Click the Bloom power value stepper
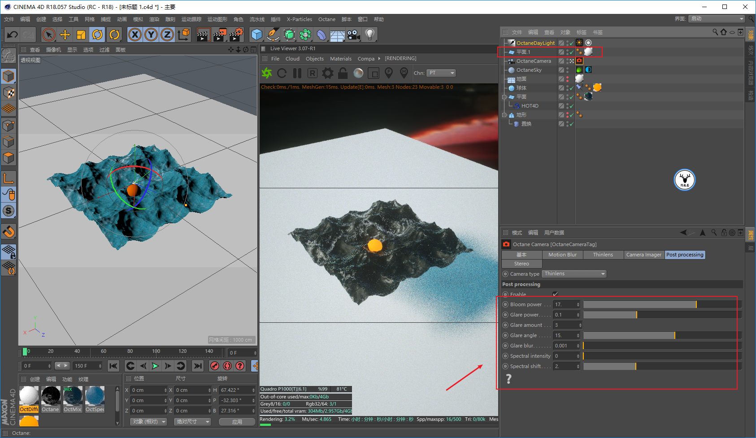Image resolution: width=756 pixels, height=438 pixels. 578,304
